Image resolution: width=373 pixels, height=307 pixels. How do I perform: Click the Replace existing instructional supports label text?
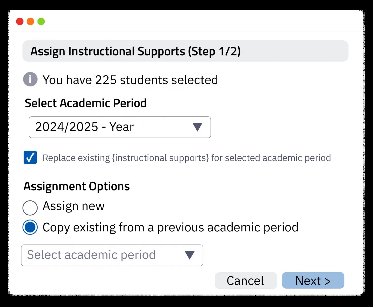187,158
